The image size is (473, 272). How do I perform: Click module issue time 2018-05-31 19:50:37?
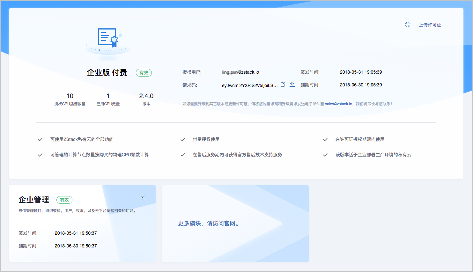tap(76, 233)
